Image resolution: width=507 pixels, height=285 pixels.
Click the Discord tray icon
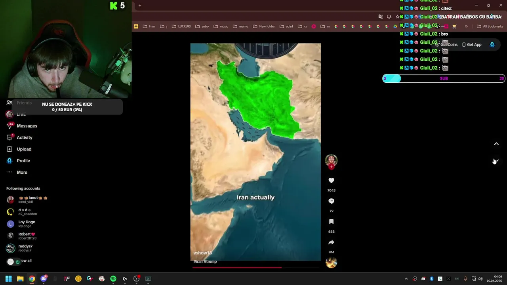pos(423,279)
